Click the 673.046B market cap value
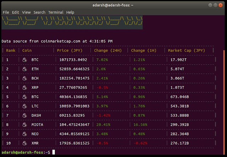This screenshot has height=157, width=227. 180,97
